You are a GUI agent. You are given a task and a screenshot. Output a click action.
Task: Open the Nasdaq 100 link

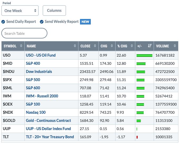point(36,112)
